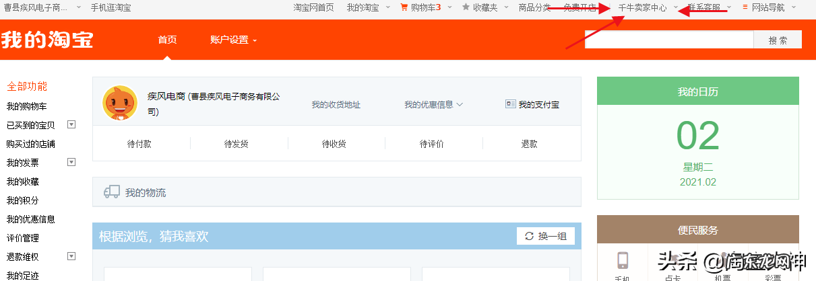Click the orange mascot avatar
816x281 pixels.
120,104
